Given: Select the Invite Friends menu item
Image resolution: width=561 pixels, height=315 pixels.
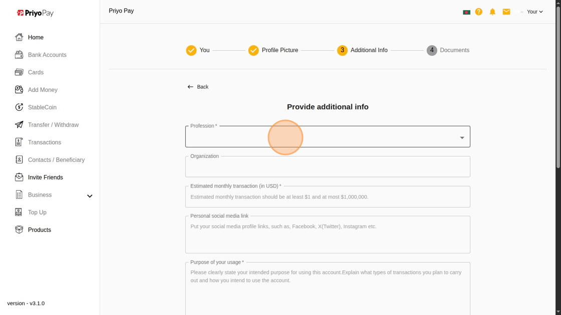Looking at the screenshot, I should pos(45,178).
